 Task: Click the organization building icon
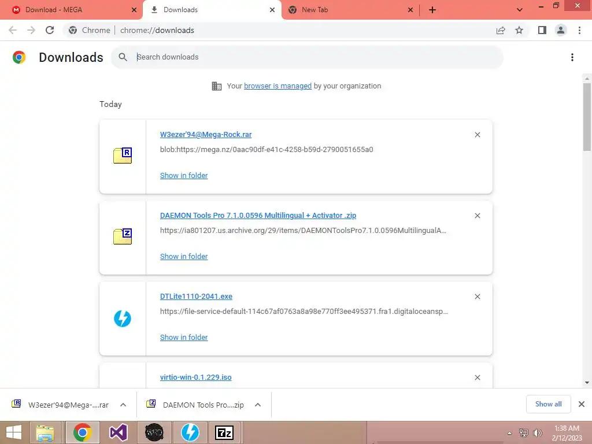click(x=217, y=86)
